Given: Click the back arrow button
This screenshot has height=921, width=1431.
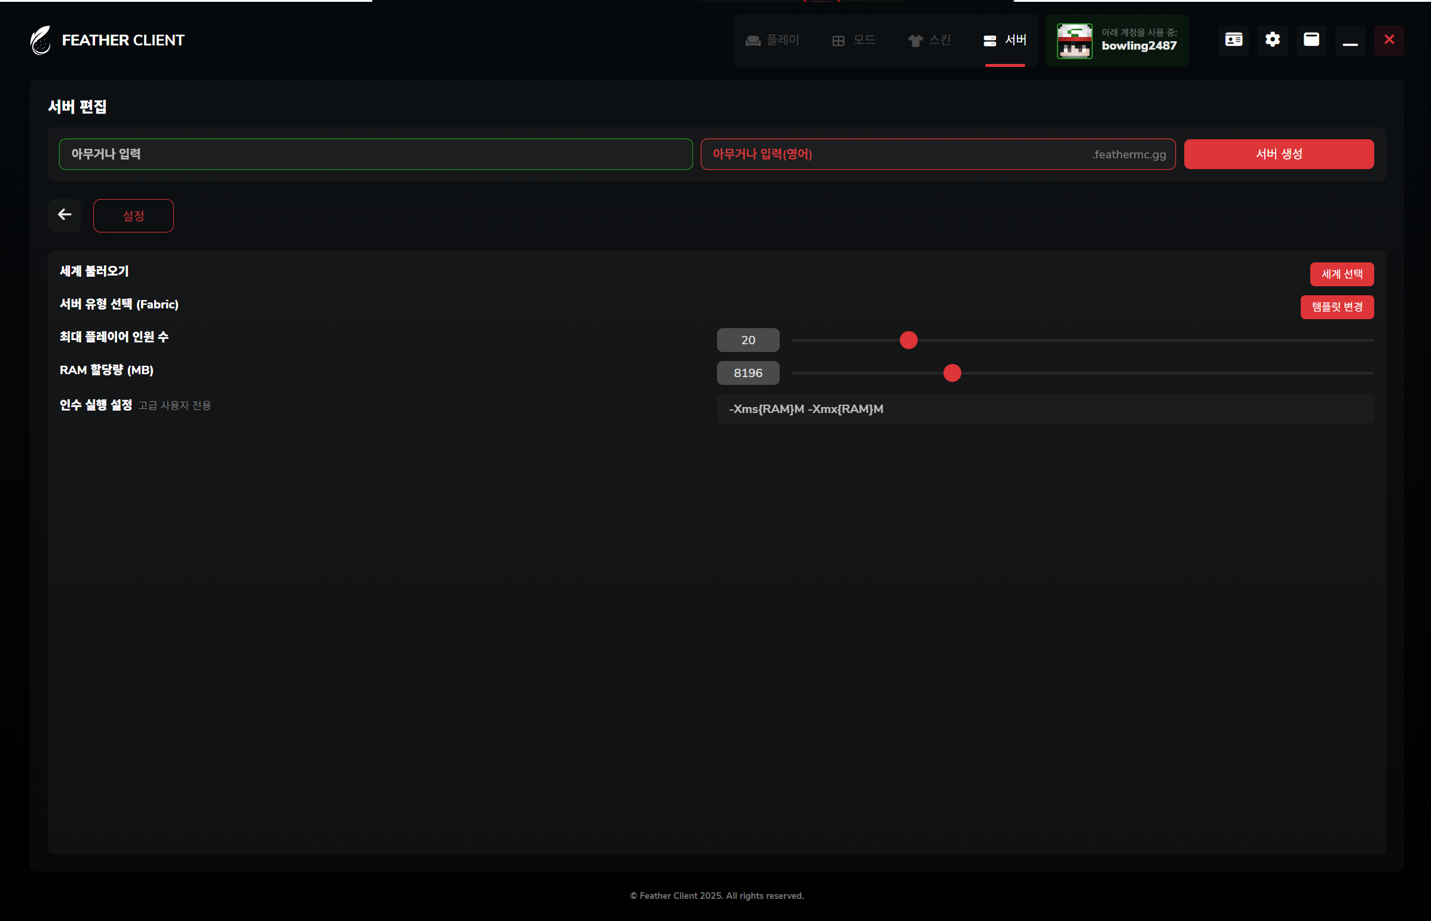Looking at the screenshot, I should [x=65, y=215].
